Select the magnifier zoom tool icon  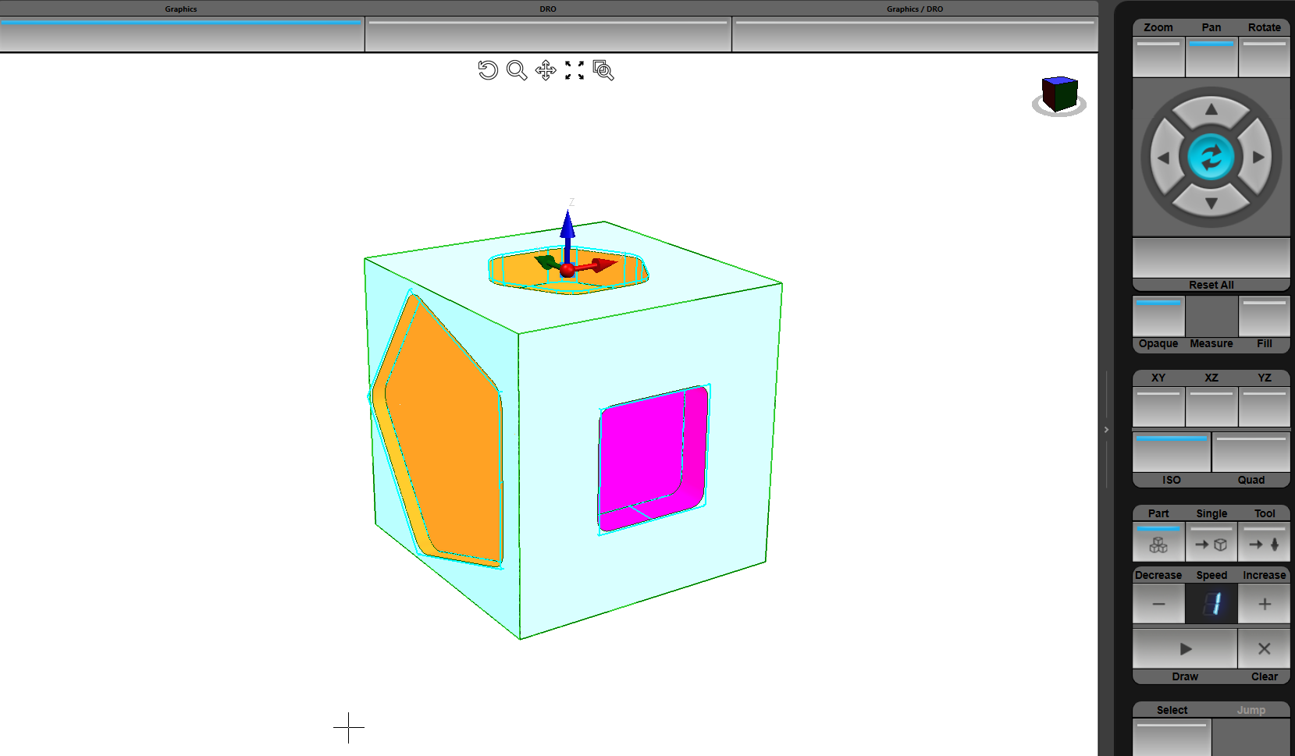pyautogui.click(x=516, y=70)
